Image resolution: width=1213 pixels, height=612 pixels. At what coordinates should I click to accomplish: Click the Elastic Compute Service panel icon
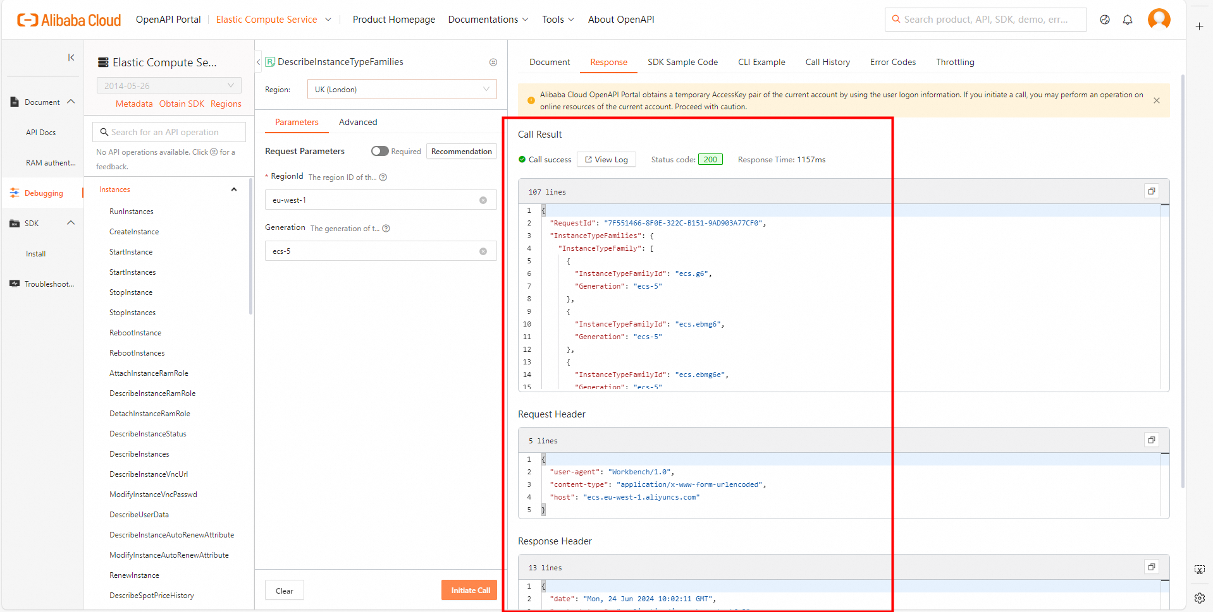(103, 63)
